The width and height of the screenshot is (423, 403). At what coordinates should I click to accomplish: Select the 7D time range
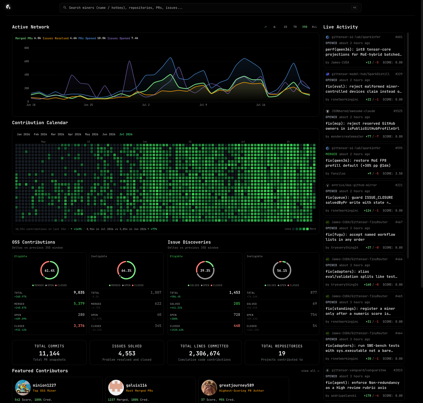295,27
